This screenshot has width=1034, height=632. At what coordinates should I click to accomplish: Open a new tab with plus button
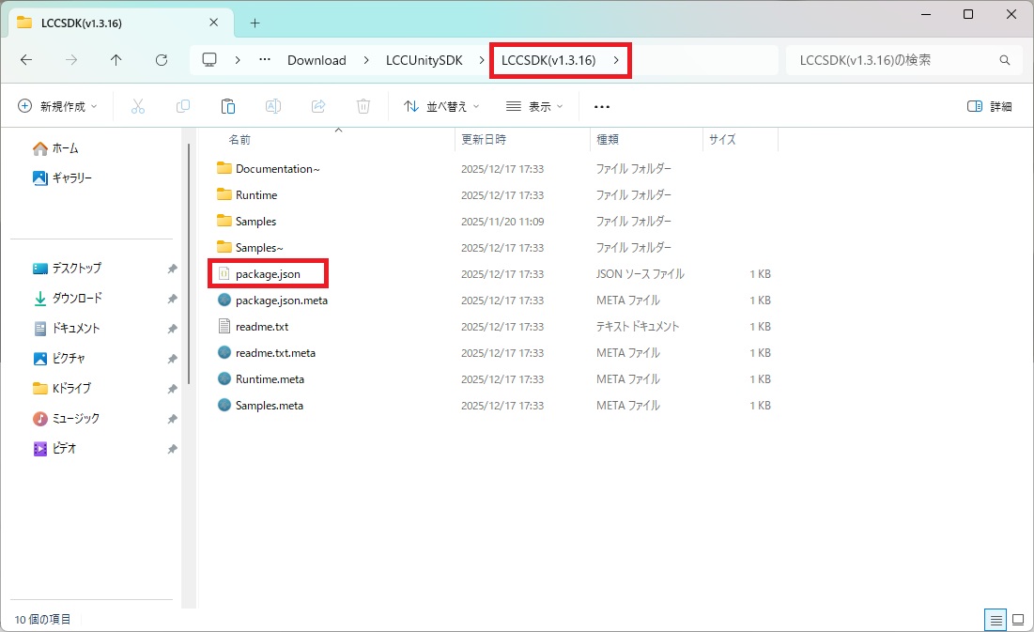click(255, 23)
